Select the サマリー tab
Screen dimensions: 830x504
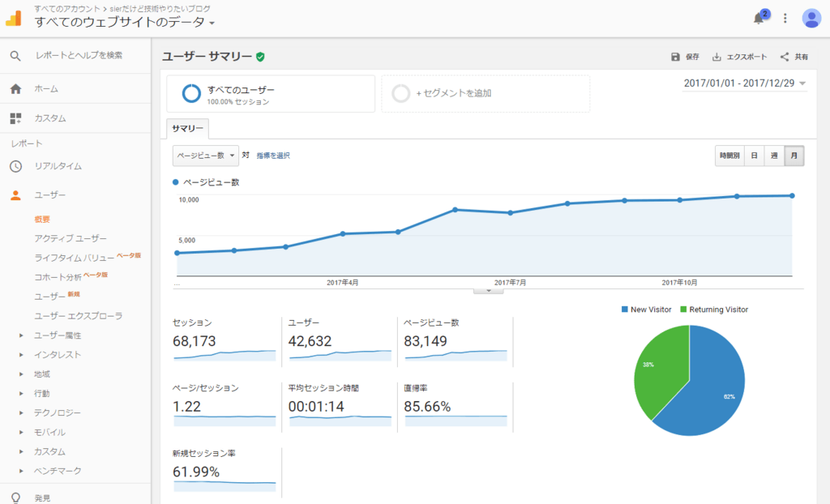tap(187, 130)
